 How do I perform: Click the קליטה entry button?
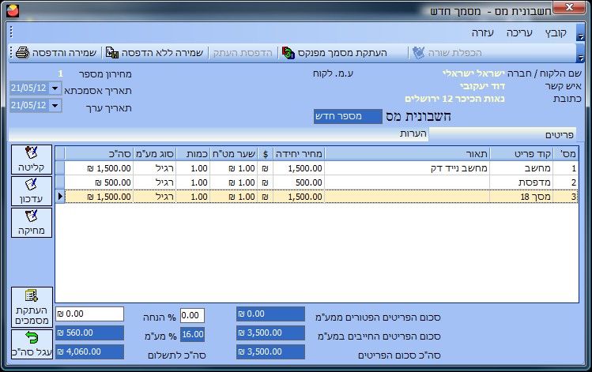(32, 160)
